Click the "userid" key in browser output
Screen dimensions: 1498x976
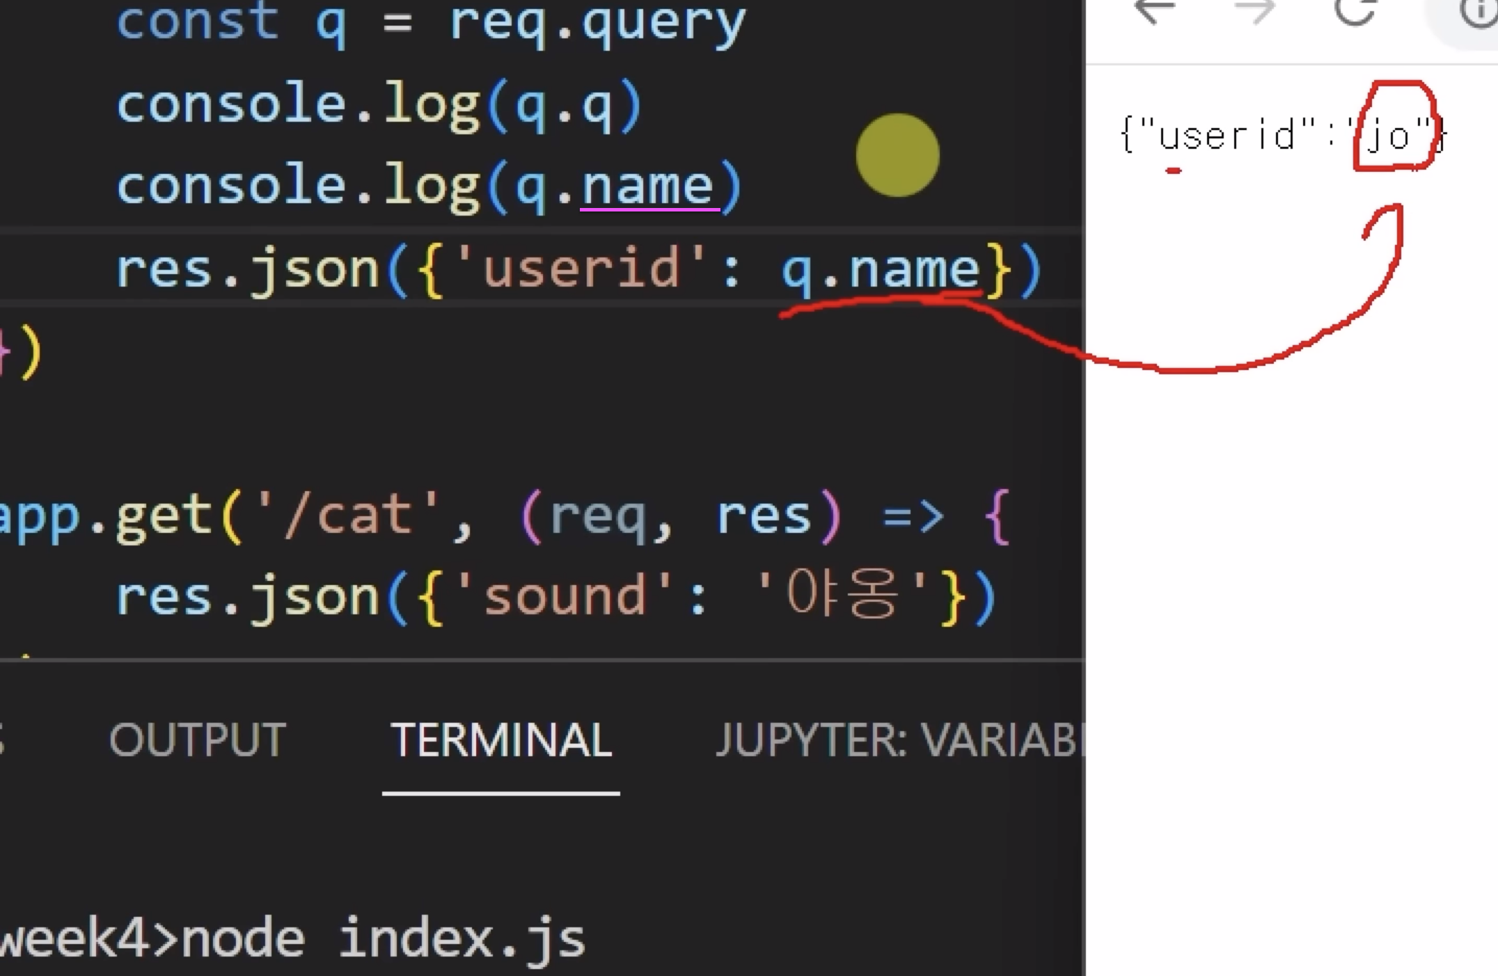click(1227, 135)
